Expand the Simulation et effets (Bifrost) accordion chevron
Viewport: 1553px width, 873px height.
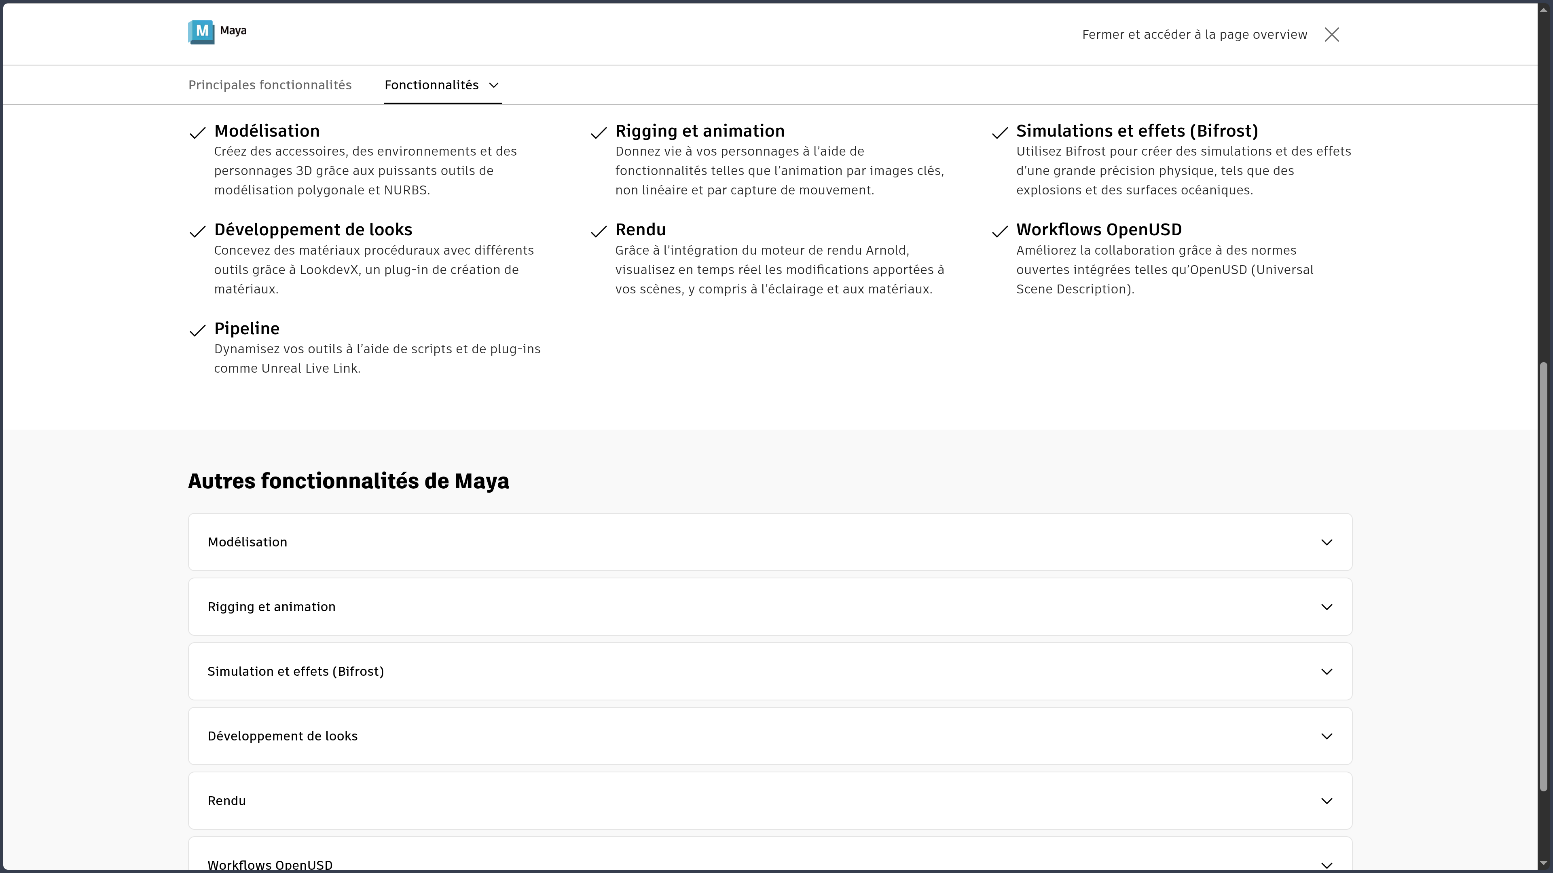(x=1327, y=672)
